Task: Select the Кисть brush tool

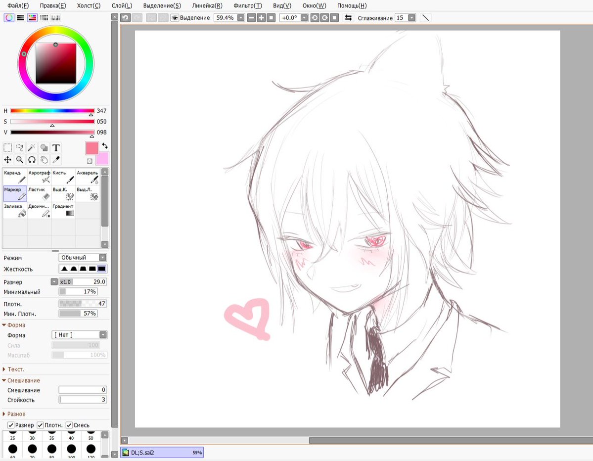Action: [63, 177]
